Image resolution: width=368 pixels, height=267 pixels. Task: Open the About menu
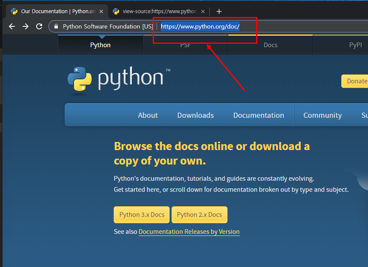click(148, 115)
